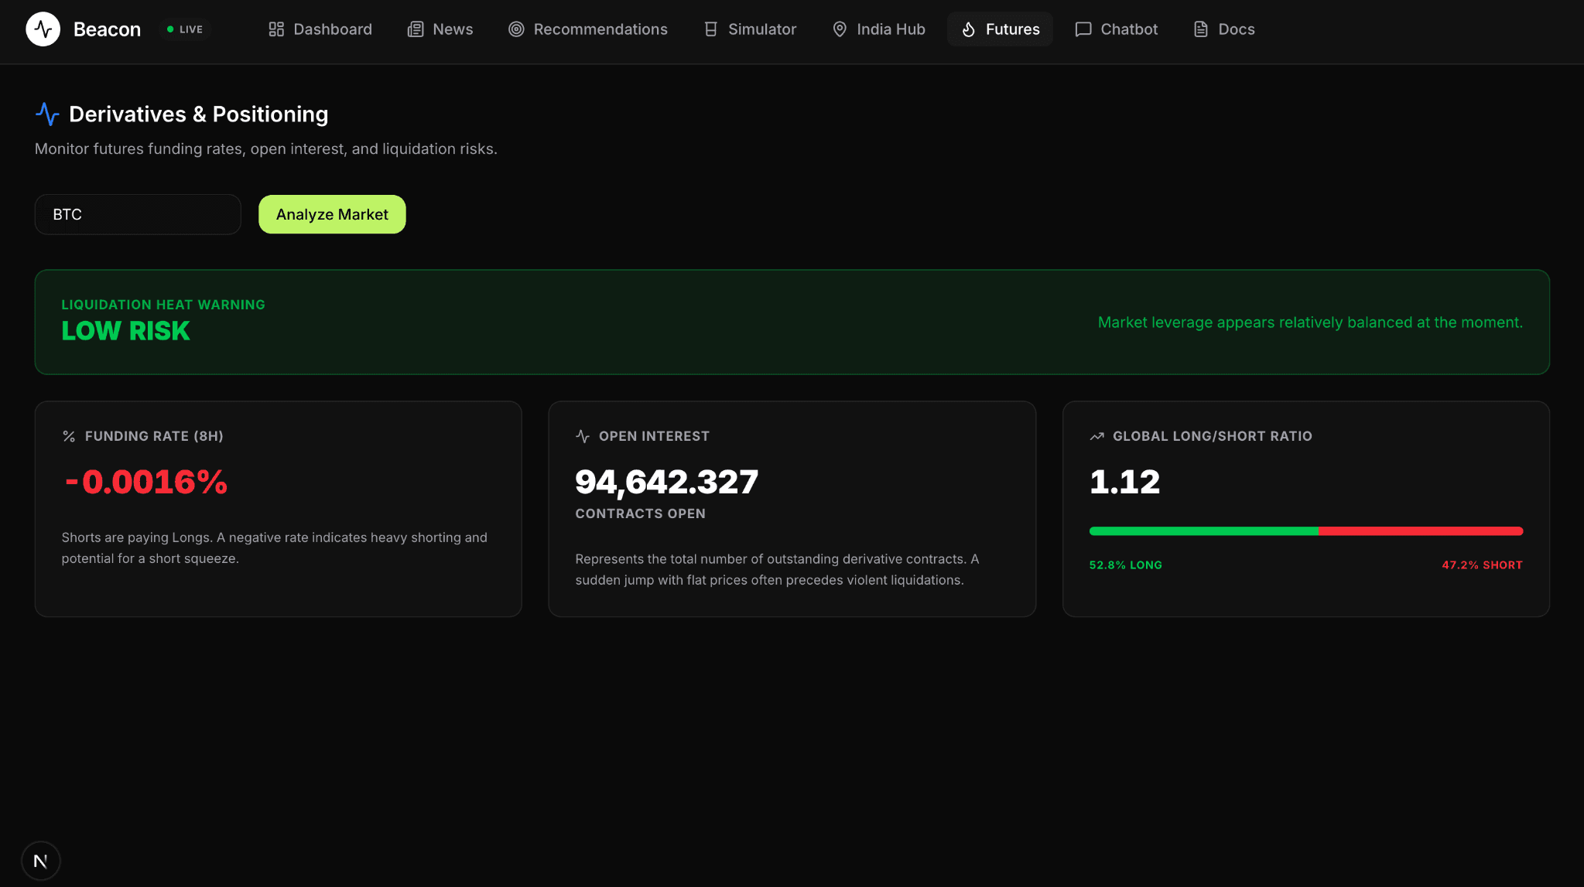This screenshot has width=1584, height=887.
Task: Click the Futures flame icon
Action: (969, 29)
